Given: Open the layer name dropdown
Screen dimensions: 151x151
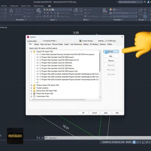Looking at the screenshot, I should [63, 10].
